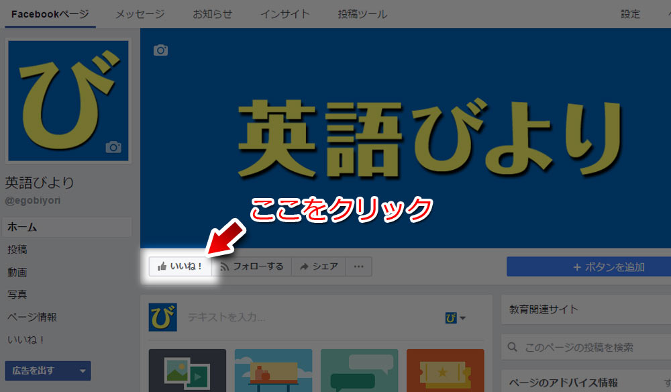Open 設定 in the top bar

630,14
